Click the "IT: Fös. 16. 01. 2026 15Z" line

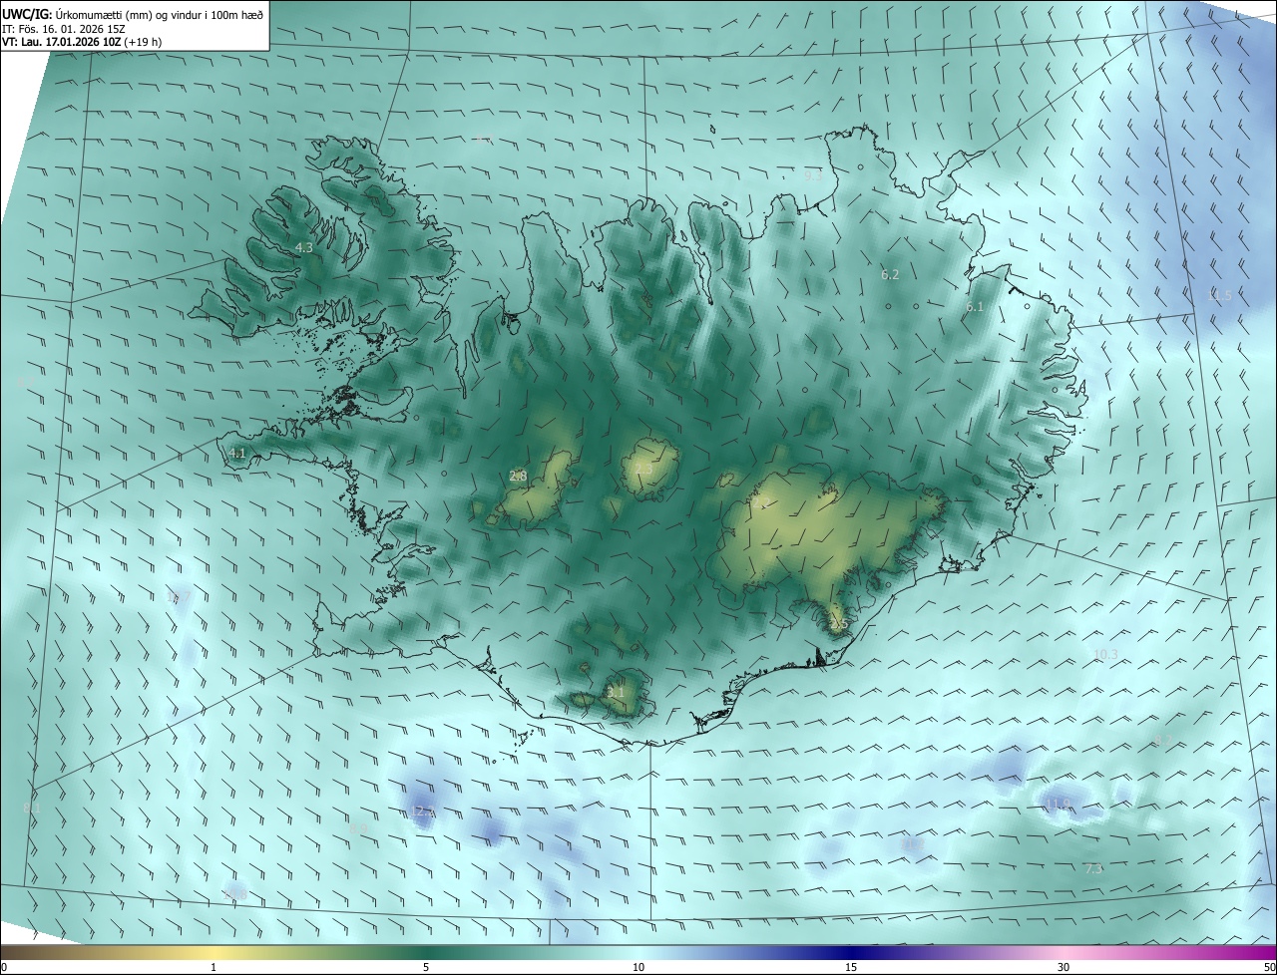(64, 28)
